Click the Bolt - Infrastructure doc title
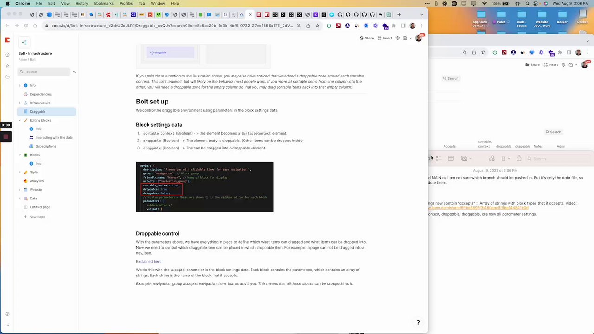 [35, 53]
